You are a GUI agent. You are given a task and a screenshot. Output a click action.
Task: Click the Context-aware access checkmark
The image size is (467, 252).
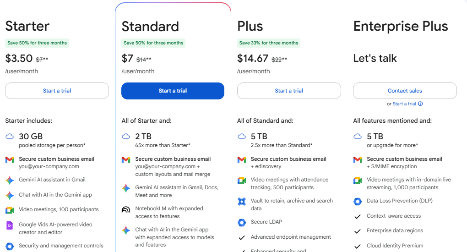pyautogui.click(x=358, y=216)
